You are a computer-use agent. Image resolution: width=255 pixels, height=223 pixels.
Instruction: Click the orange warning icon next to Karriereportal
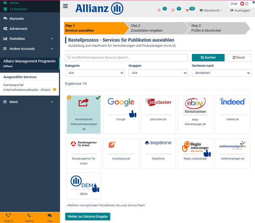point(54,90)
